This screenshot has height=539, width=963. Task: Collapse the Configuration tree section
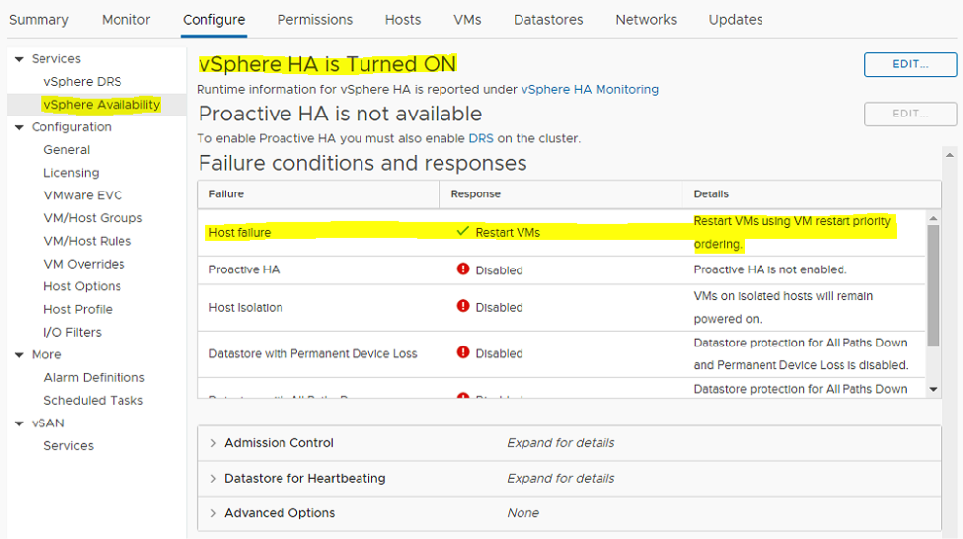click(x=19, y=127)
